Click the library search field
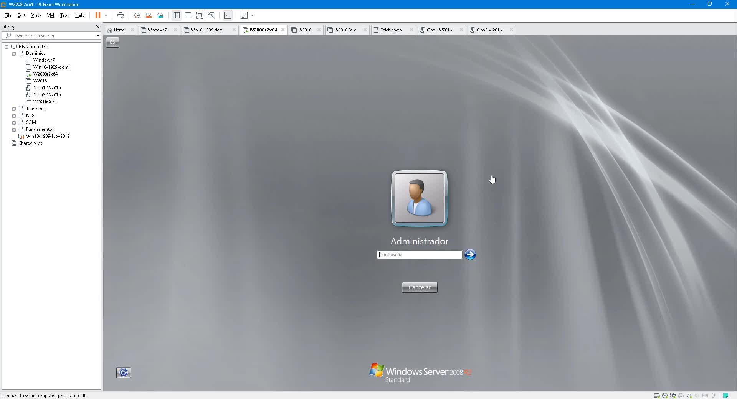Viewport: 737px width, 399px height. tap(51, 36)
